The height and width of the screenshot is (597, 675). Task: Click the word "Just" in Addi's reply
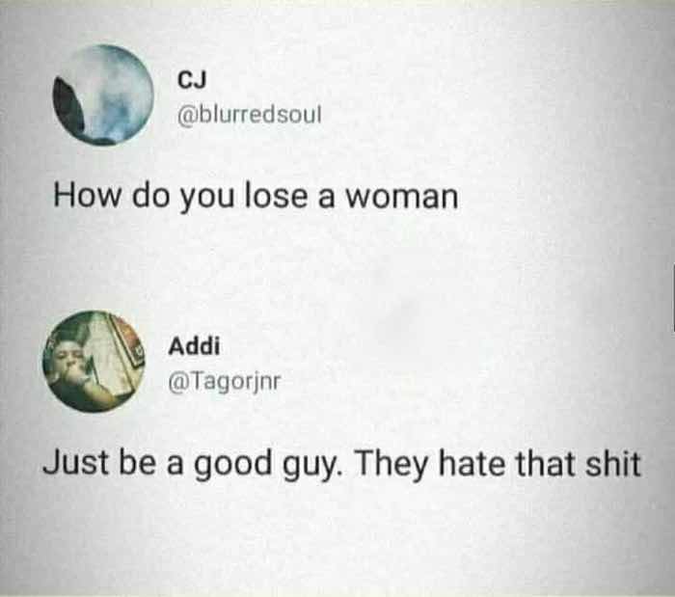[76, 463]
